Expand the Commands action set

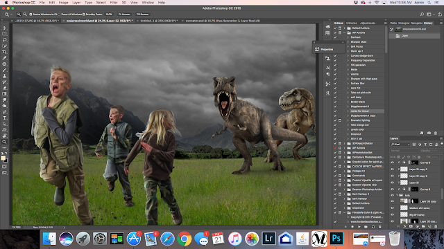(345, 176)
